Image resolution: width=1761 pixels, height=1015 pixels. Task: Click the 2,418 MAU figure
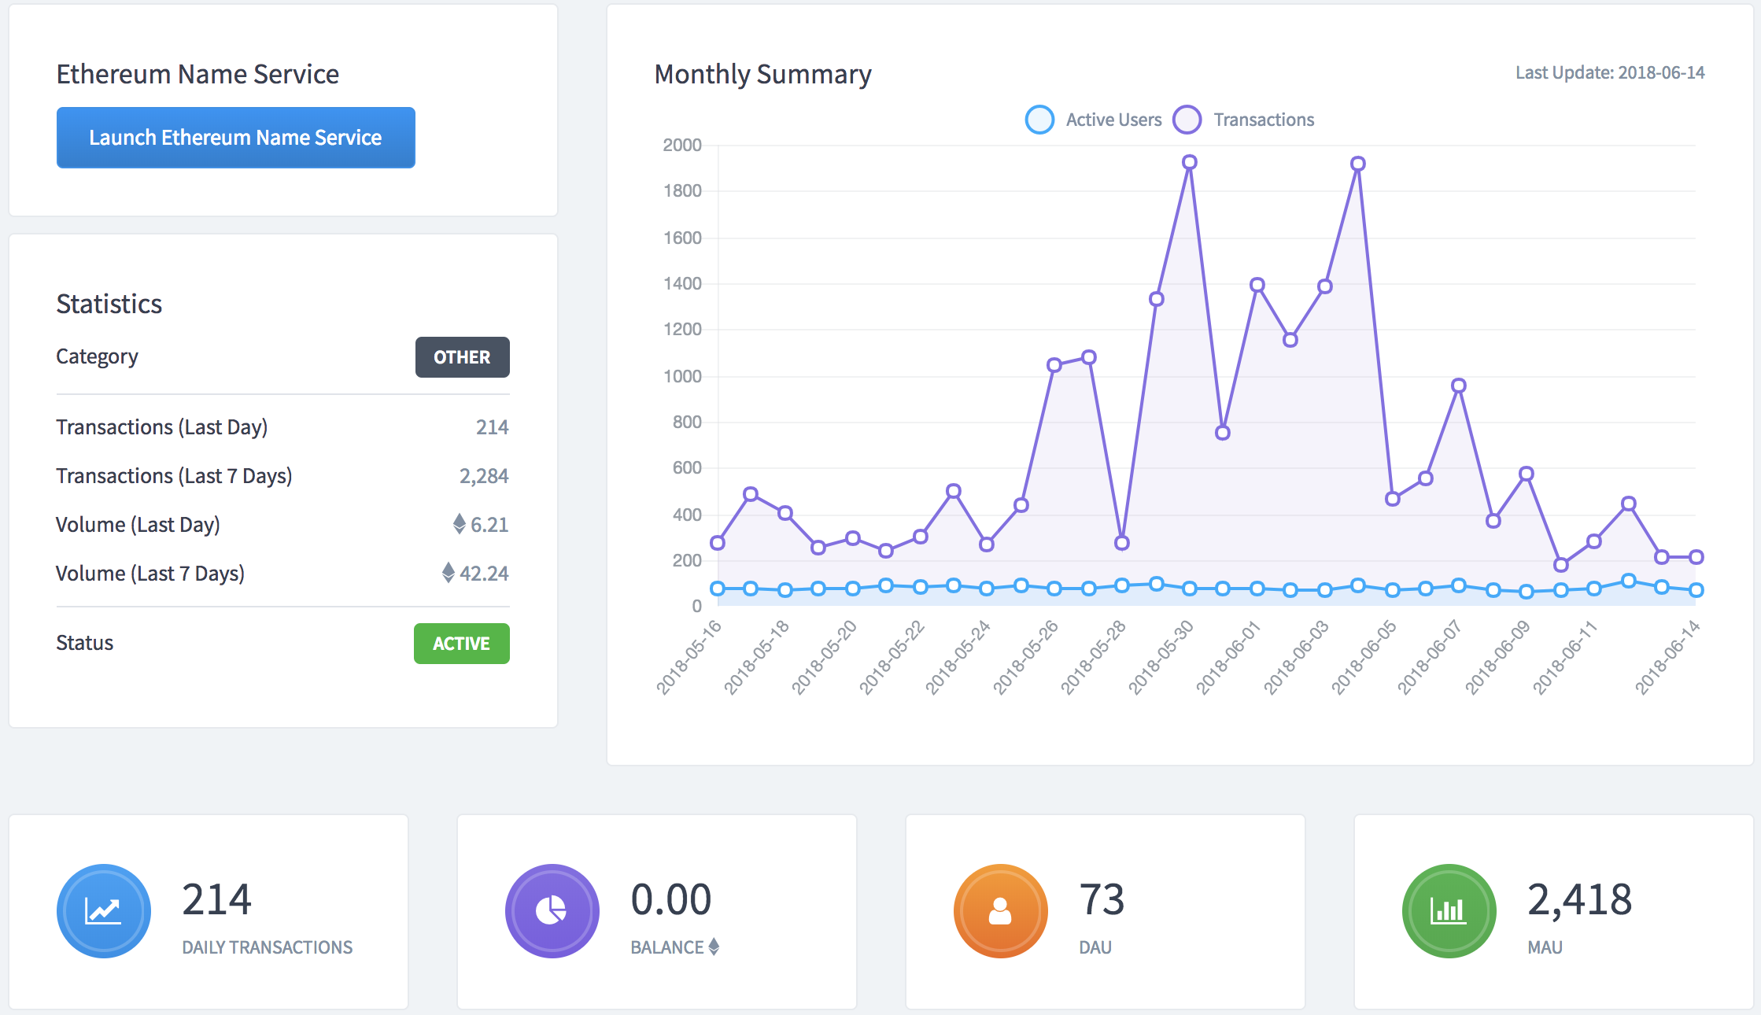(x=1580, y=899)
